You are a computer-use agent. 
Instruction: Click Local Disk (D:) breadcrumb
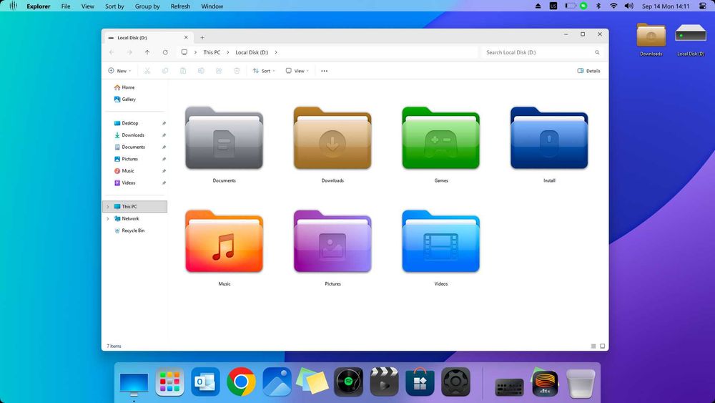click(252, 52)
